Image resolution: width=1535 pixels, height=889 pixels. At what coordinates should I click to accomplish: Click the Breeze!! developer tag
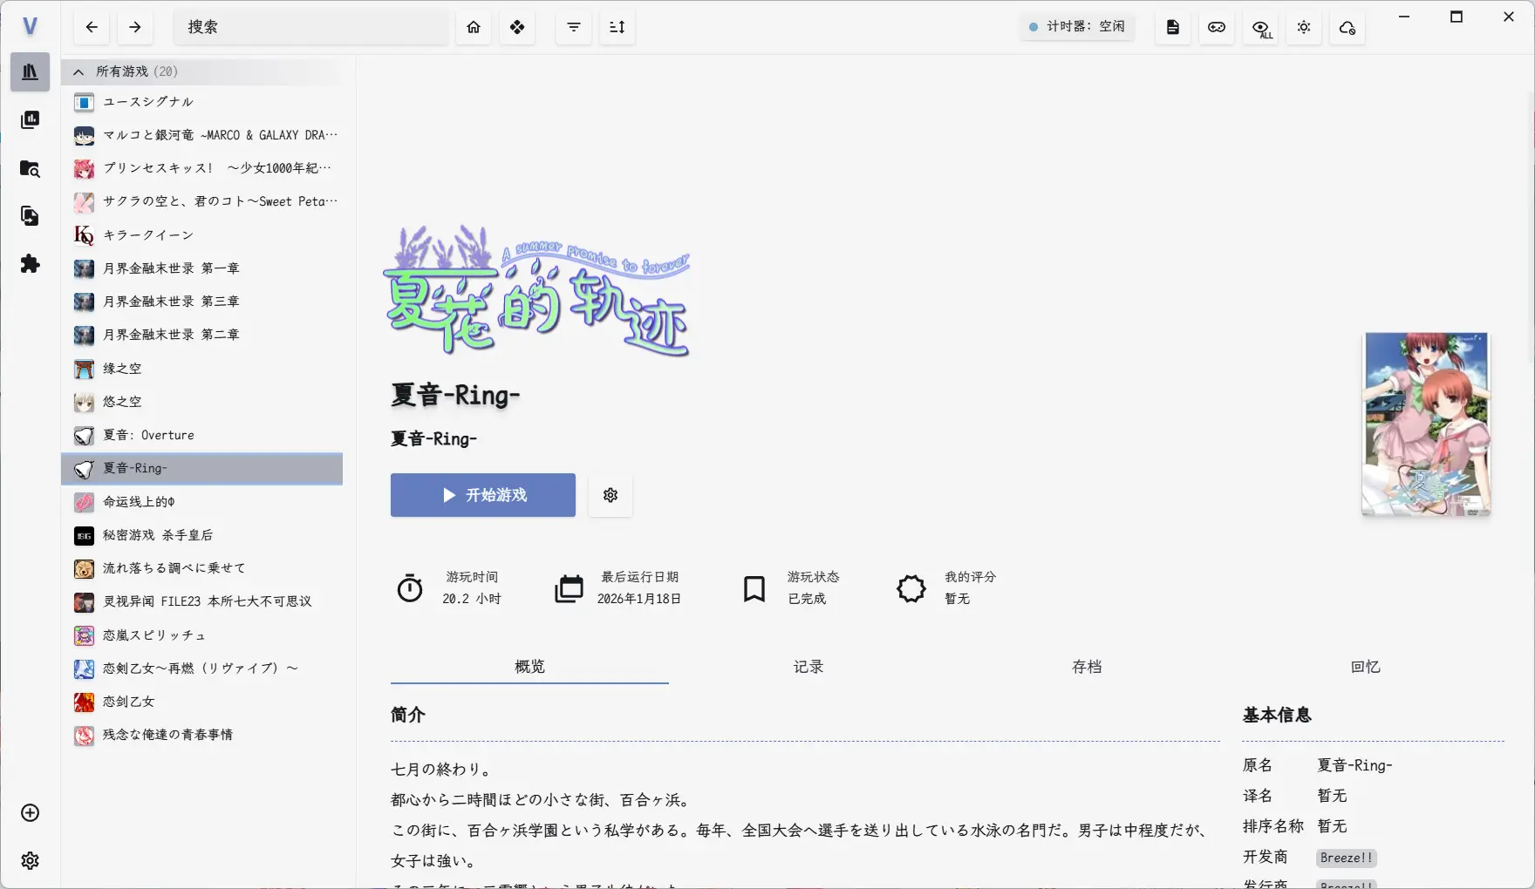pos(1346,858)
